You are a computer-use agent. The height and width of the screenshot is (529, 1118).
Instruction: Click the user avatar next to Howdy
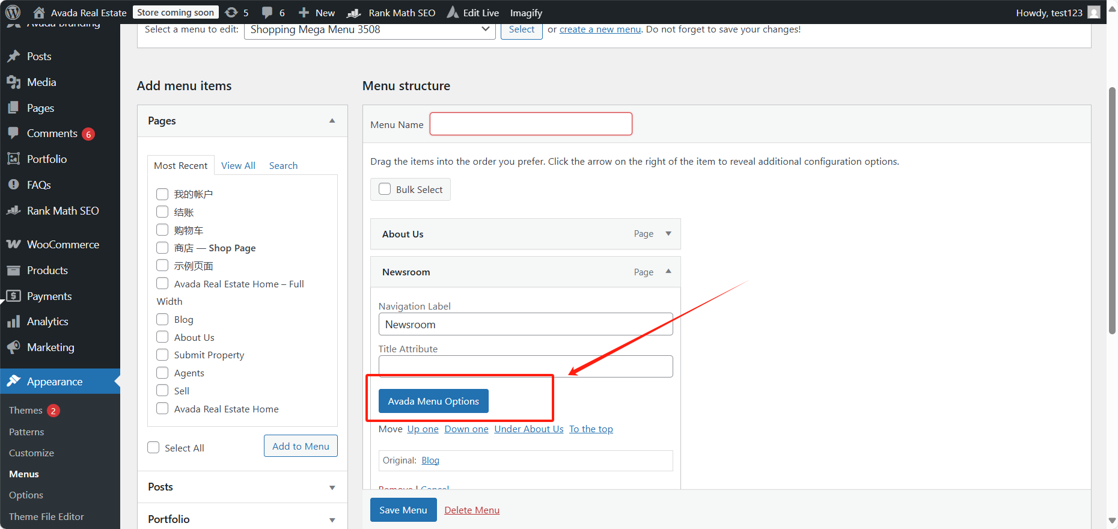(1094, 13)
